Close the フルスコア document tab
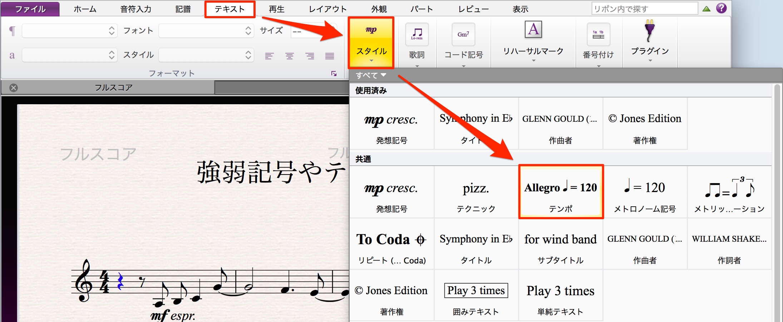This screenshot has height=322, width=783. coord(14,88)
